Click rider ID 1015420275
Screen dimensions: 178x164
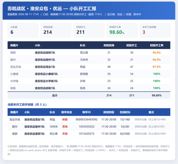coord(87,134)
